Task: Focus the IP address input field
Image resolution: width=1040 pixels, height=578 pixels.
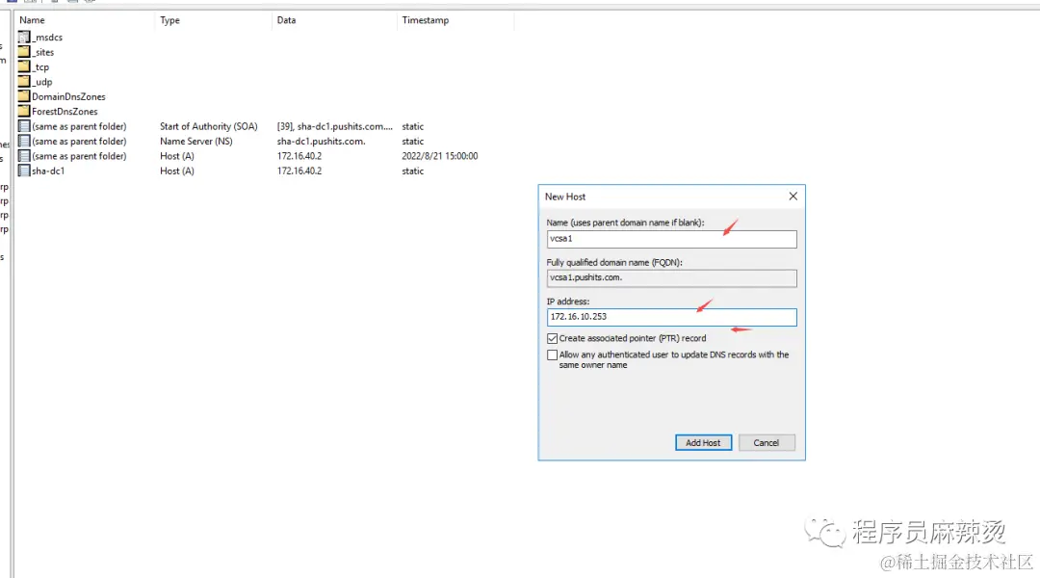Action: 671,317
